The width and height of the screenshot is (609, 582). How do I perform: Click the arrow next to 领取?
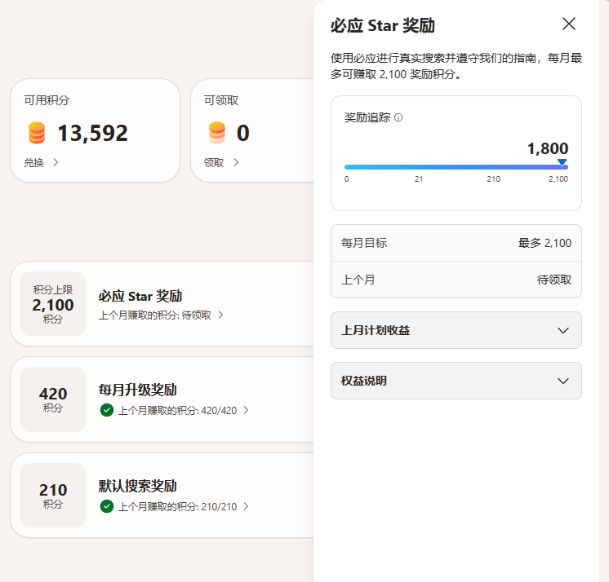[236, 162]
